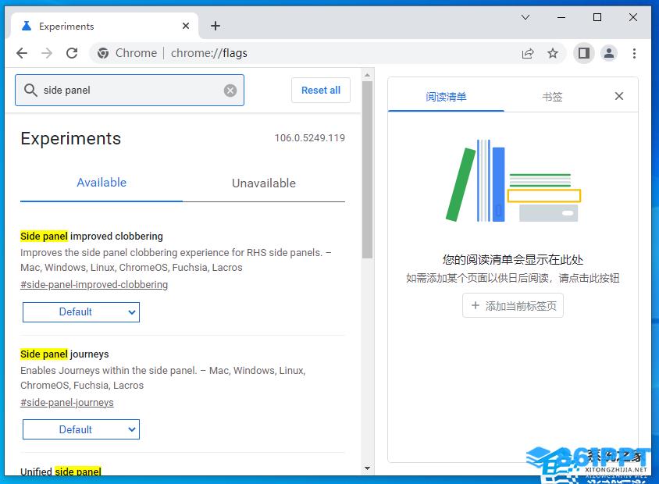Click the 您的阅读清单会显示在此处 message
Image resolution: width=659 pixels, height=484 pixels.
click(513, 260)
